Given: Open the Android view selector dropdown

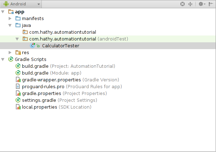Looking at the screenshot, I should pyautogui.click(x=21, y=4).
